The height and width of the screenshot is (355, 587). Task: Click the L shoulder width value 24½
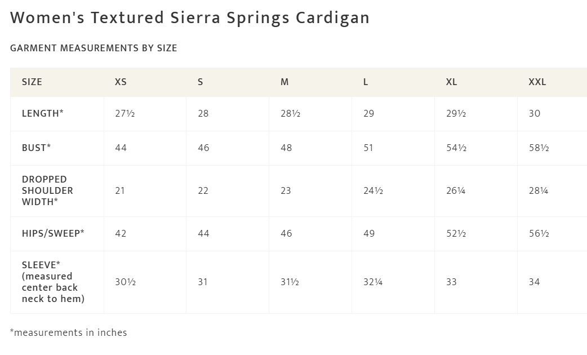coord(373,191)
